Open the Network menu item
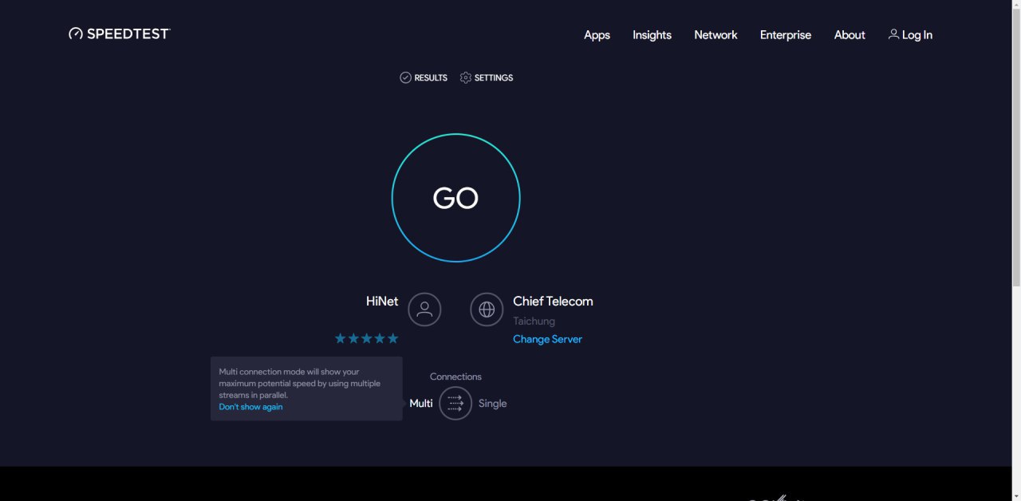This screenshot has width=1021, height=501. pyautogui.click(x=715, y=35)
